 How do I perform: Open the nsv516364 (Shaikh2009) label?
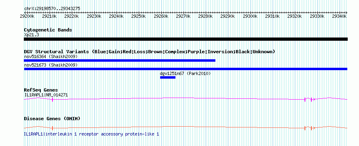(x=51, y=56)
